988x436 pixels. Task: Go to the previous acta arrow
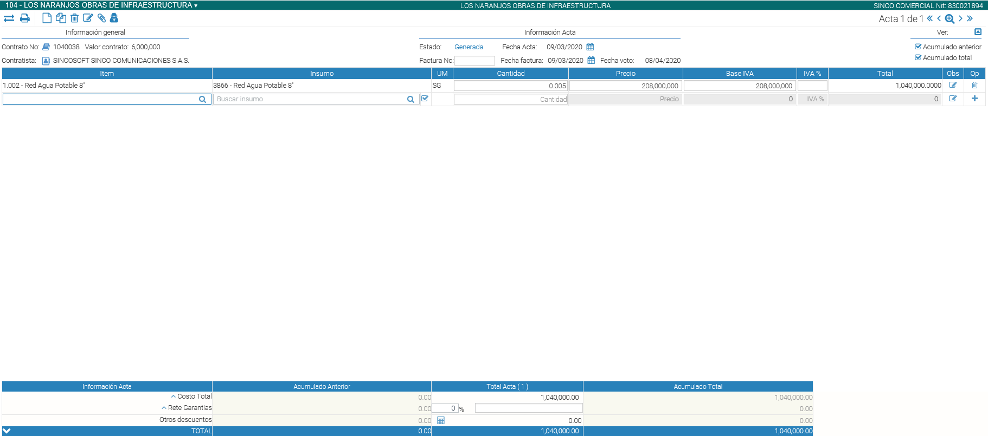tap(939, 18)
